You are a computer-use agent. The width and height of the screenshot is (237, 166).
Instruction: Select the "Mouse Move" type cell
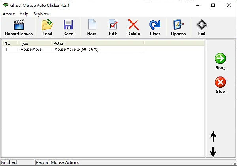[x=31, y=49]
